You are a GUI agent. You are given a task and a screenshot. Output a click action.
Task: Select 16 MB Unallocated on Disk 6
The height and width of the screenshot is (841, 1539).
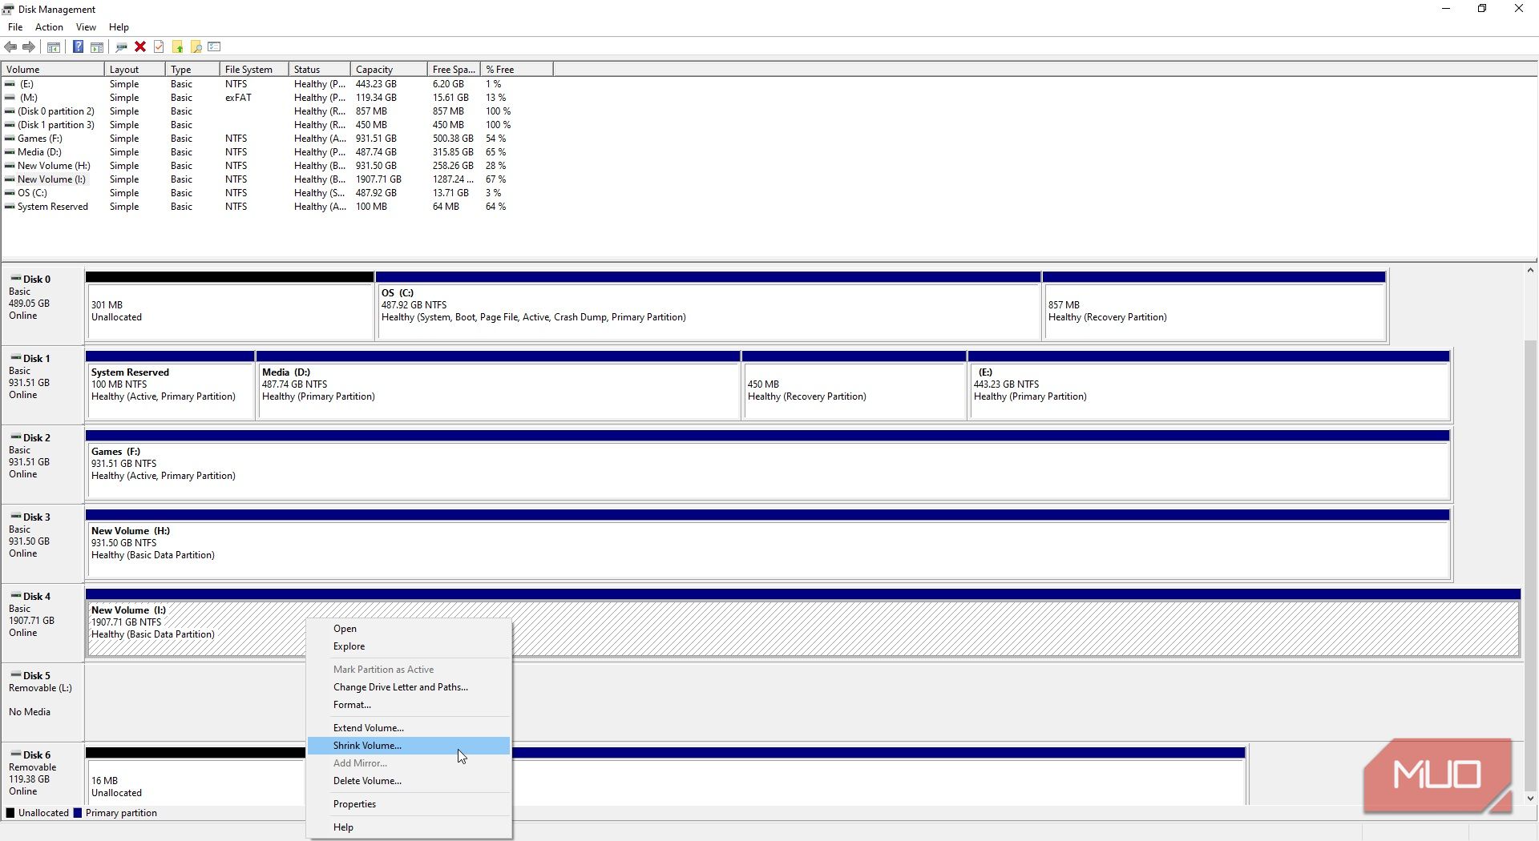click(x=196, y=777)
